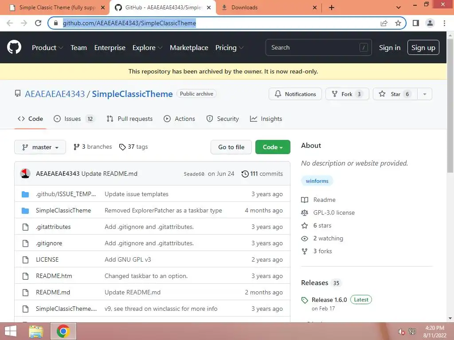This screenshot has height=340, width=454.
Task: Click the network tray icon
Action: click(x=412, y=331)
